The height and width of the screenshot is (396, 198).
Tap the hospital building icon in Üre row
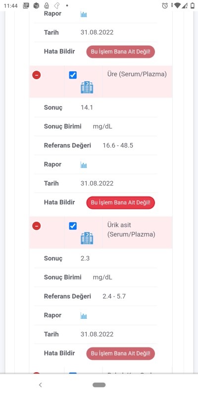87,88
